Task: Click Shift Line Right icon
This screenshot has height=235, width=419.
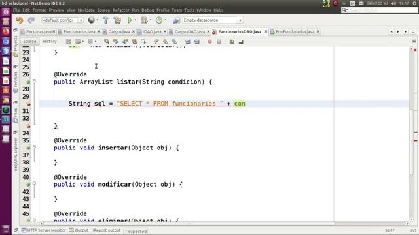Action: click(197, 42)
